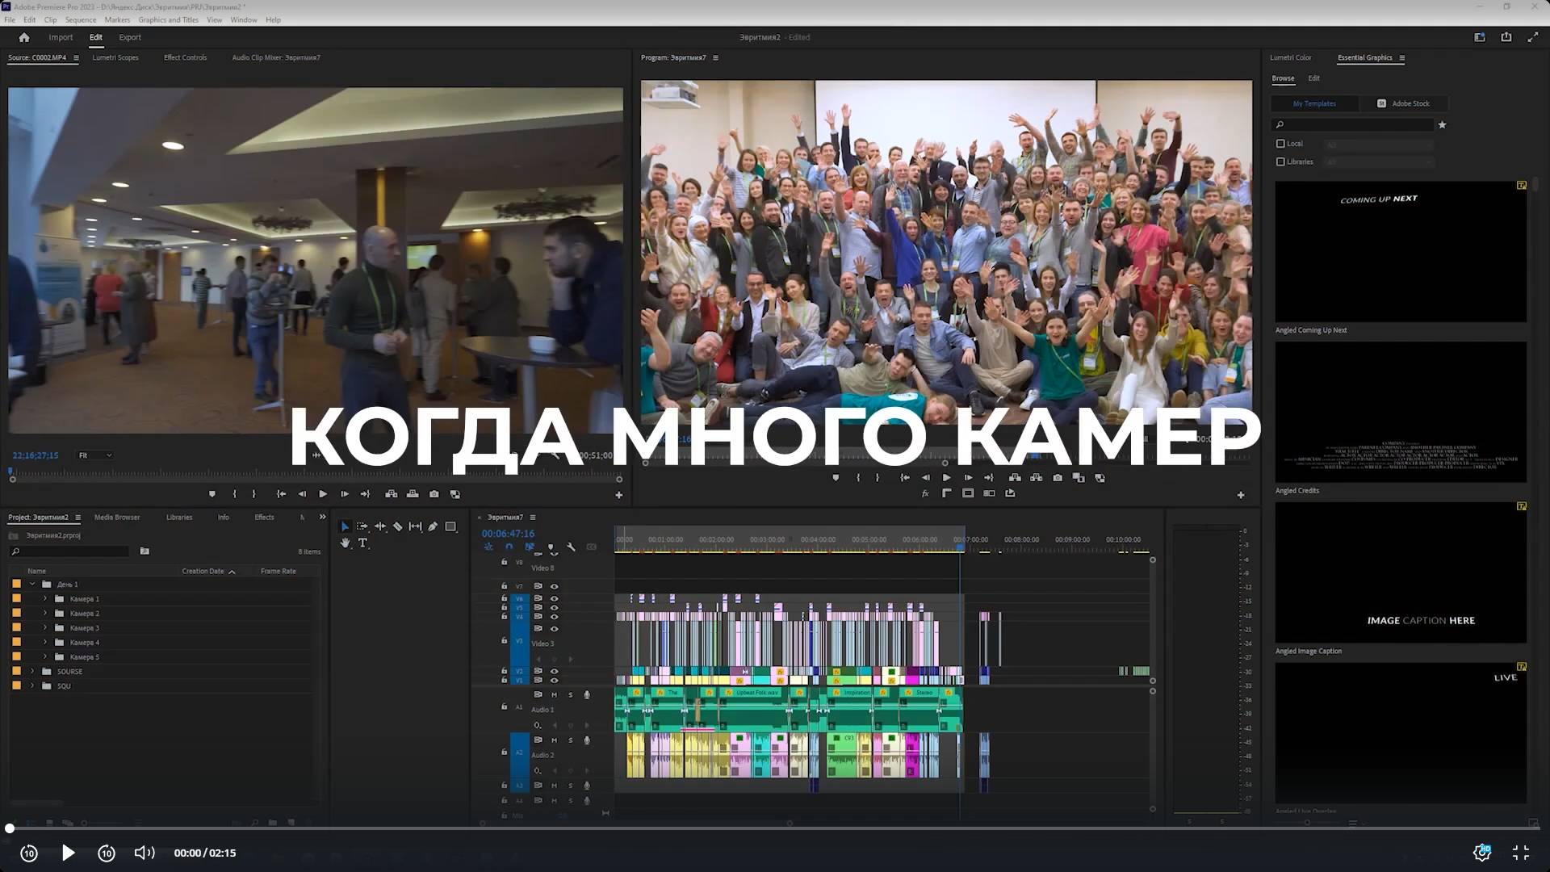Viewport: 1550px width, 872px height.
Task: Open the Sequence menu
Action: 80,20
